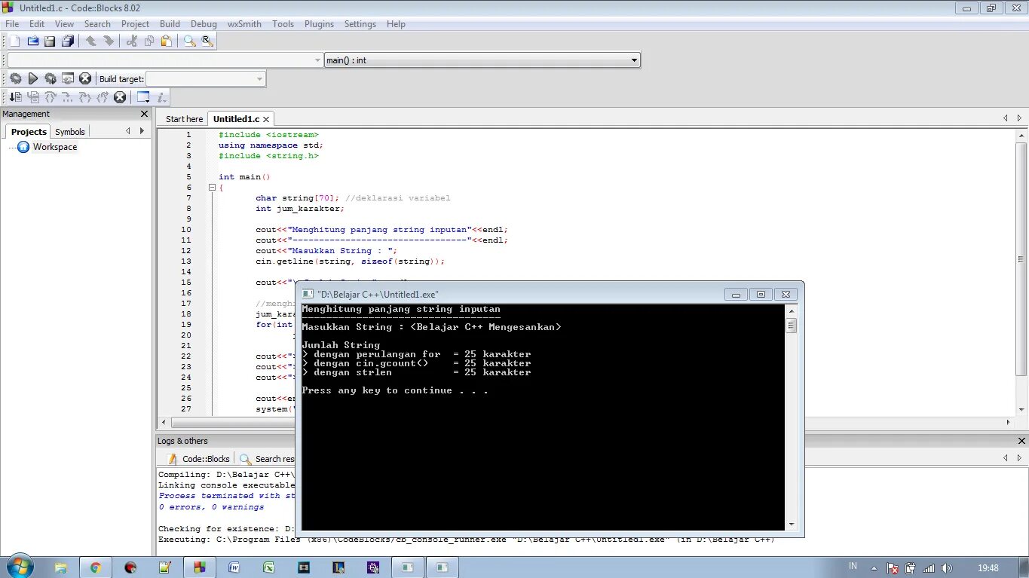The width and height of the screenshot is (1029, 578).
Task: Open the Code::Blocks log tab
Action: (198, 459)
